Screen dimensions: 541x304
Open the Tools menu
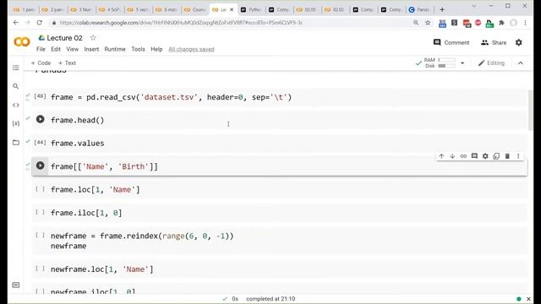pyautogui.click(x=138, y=49)
